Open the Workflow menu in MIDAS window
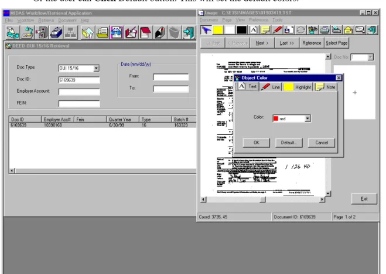386x274 pixels. (x=26, y=20)
